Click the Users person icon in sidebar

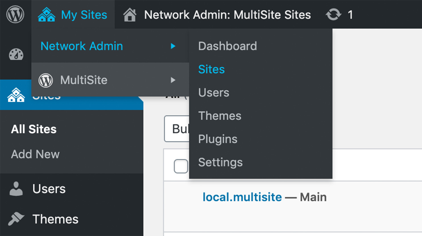(x=16, y=188)
